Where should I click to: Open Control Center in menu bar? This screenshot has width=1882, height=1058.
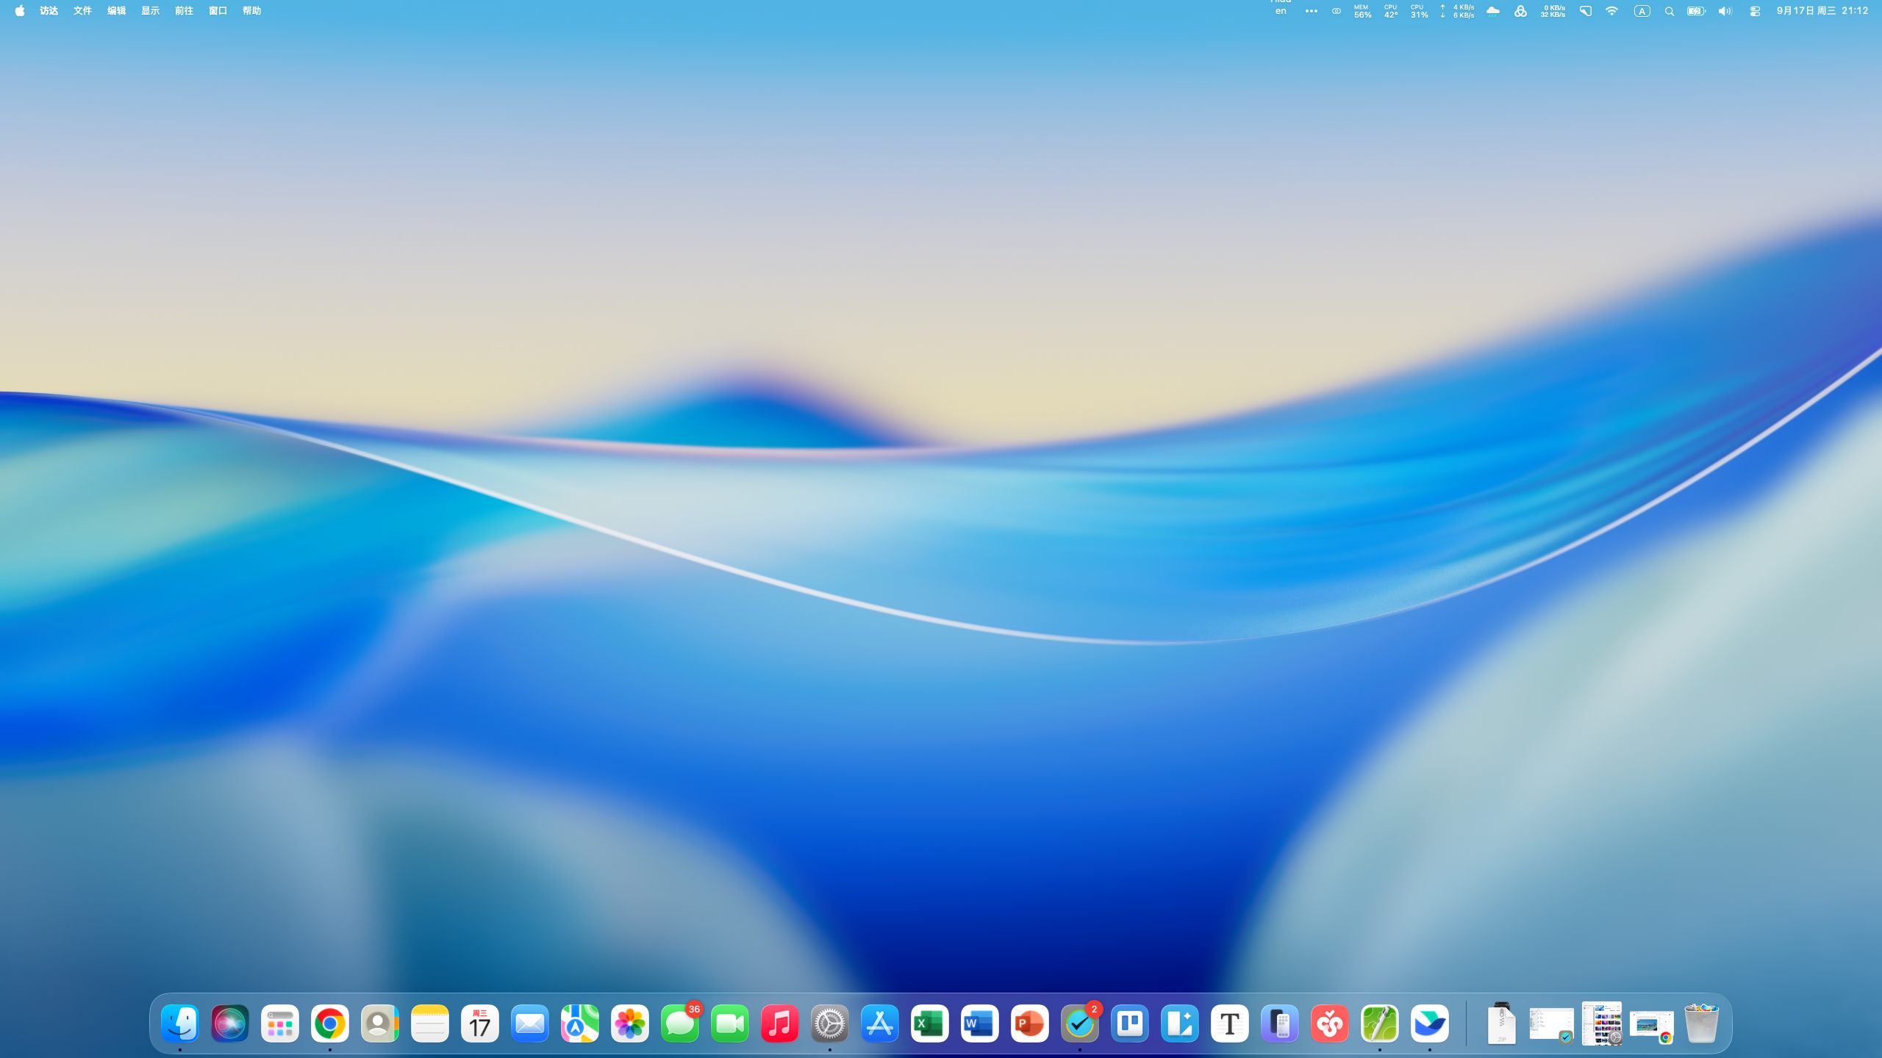point(1755,11)
